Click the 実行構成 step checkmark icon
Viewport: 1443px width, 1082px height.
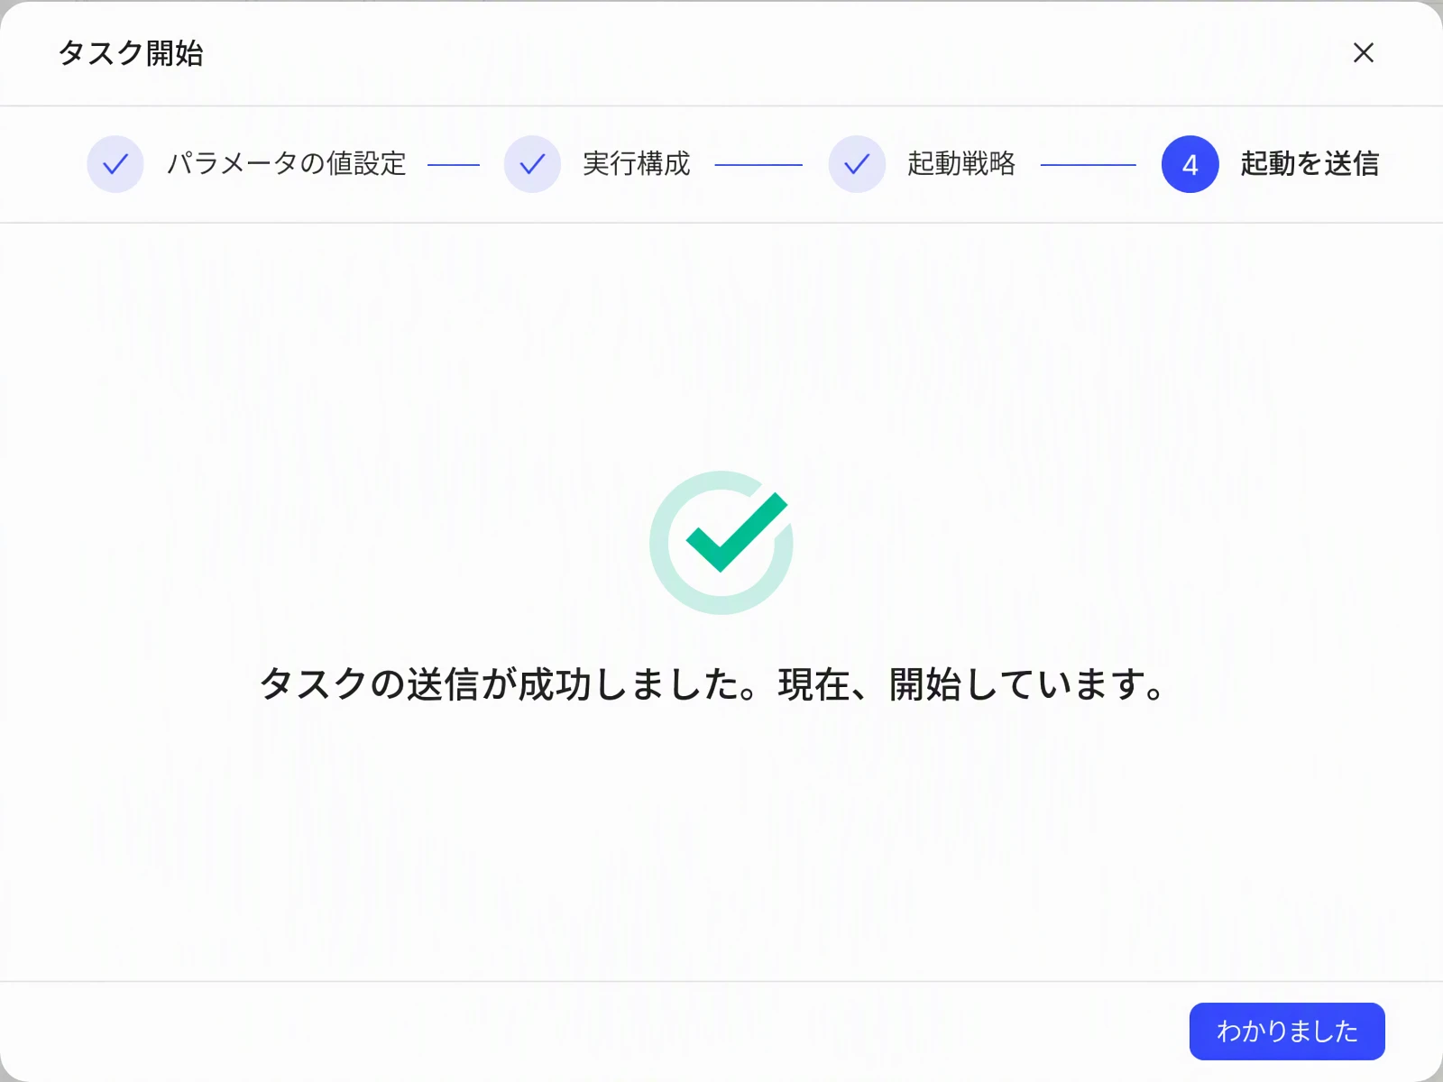click(x=532, y=164)
